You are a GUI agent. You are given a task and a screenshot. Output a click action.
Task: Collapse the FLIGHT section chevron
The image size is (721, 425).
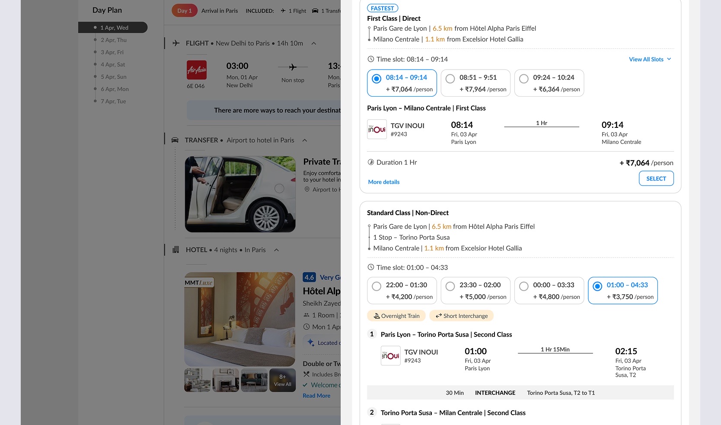(314, 43)
